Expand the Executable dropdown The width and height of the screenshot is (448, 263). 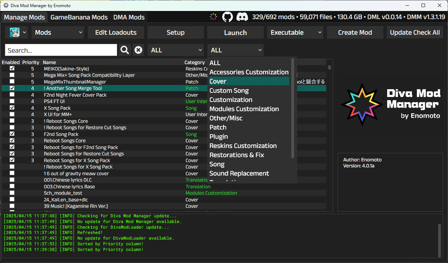tap(295, 32)
